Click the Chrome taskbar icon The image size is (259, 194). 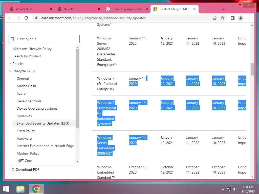point(36,189)
